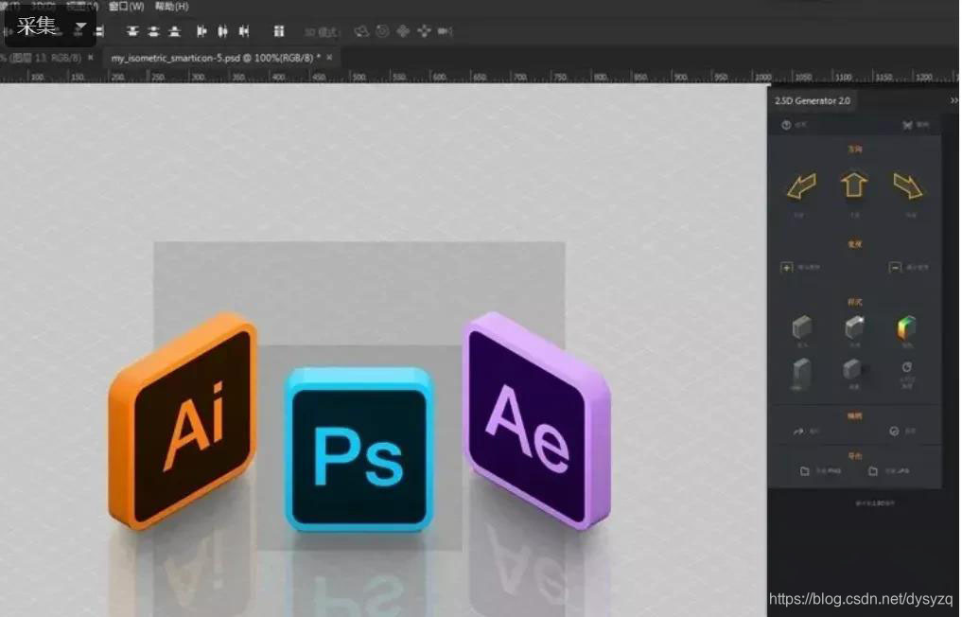Click the auto-align layers icon

pos(278,31)
